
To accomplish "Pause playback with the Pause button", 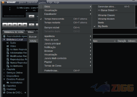I will pyautogui.click(x=15, y=25).
